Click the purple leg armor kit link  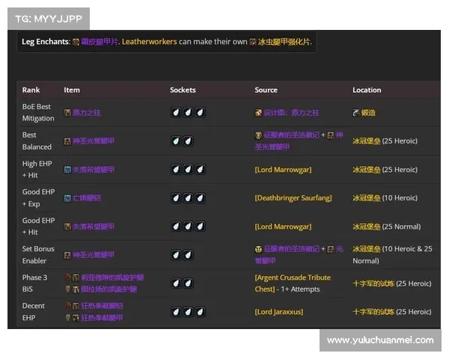coord(100,42)
